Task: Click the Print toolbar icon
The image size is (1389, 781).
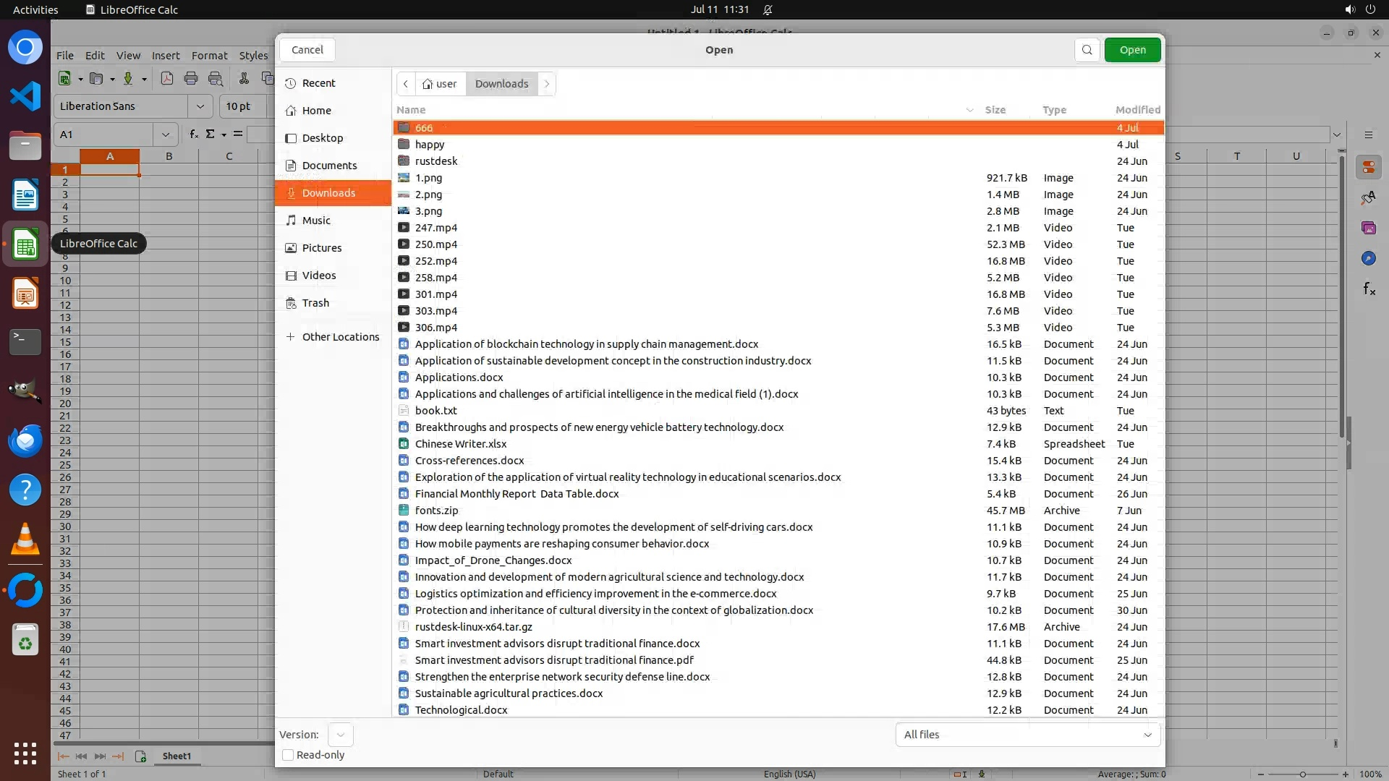Action: [191, 79]
